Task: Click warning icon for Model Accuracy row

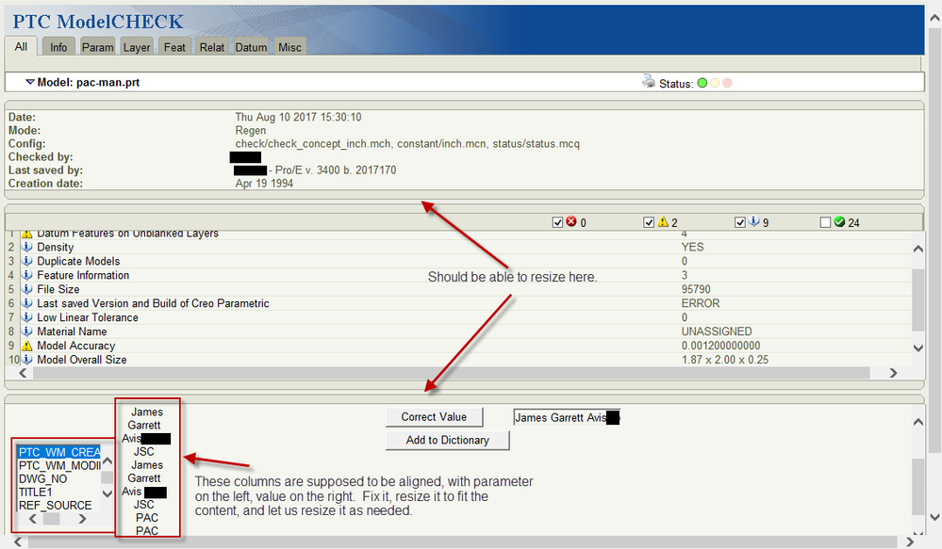Action: (x=27, y=346)
